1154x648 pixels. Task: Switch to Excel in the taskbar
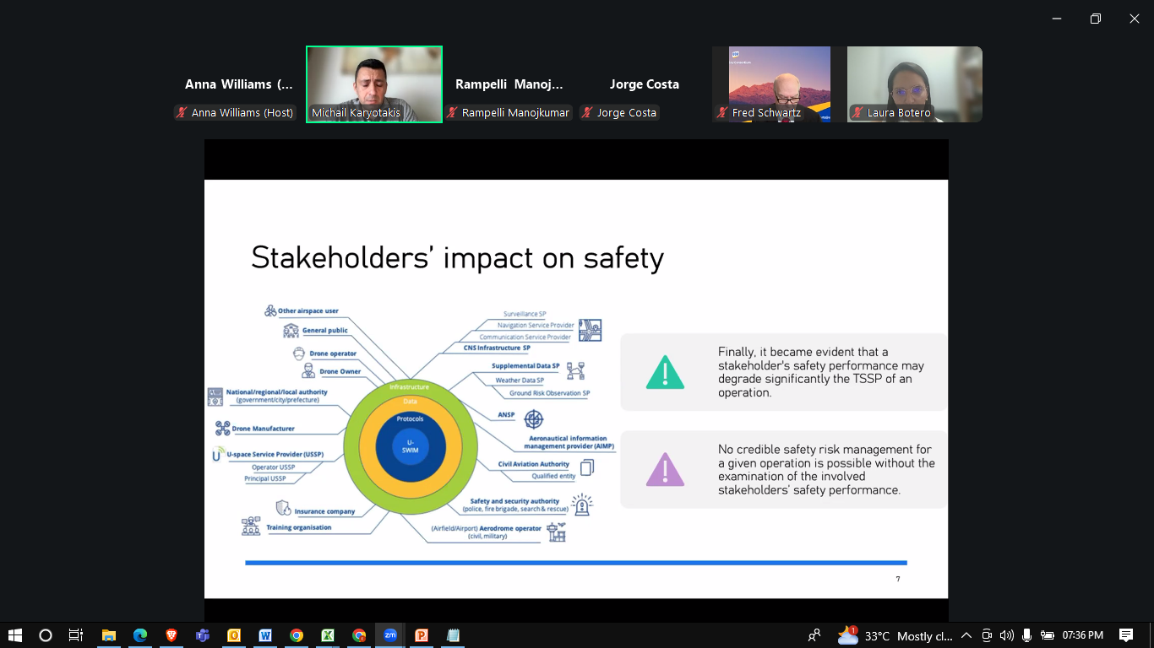click(327, 635)
